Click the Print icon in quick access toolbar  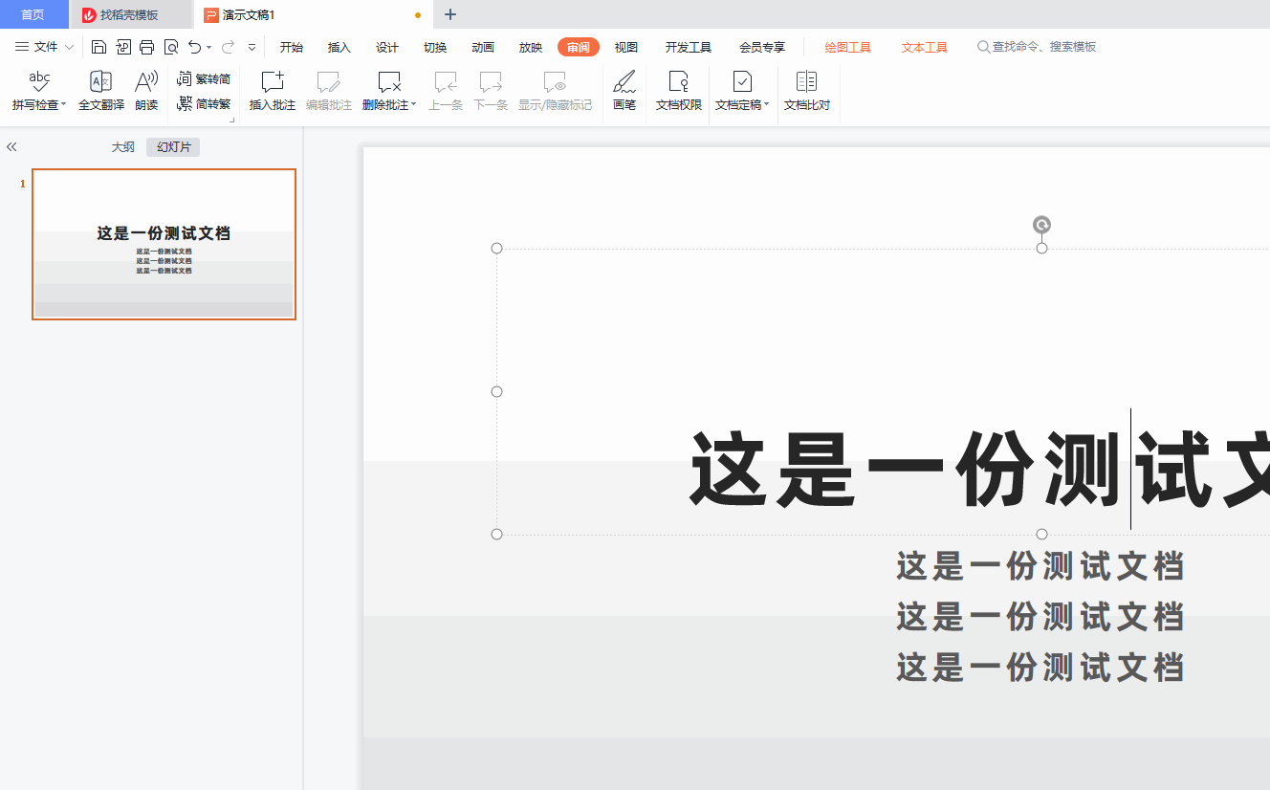pyautogui.click(x=146, y=47)
